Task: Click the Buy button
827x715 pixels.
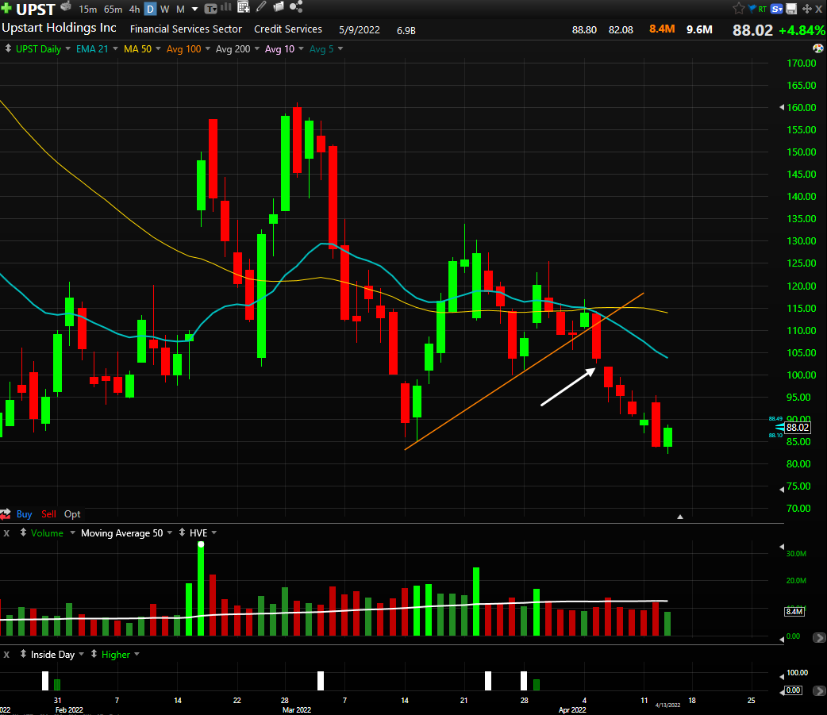Action: pyautogui.click(x=25, y=514)
